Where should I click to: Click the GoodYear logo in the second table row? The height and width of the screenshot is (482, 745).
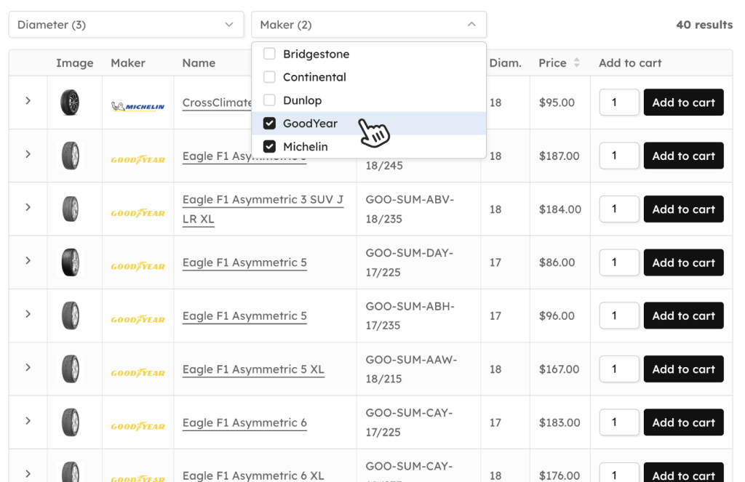[138, 156]
